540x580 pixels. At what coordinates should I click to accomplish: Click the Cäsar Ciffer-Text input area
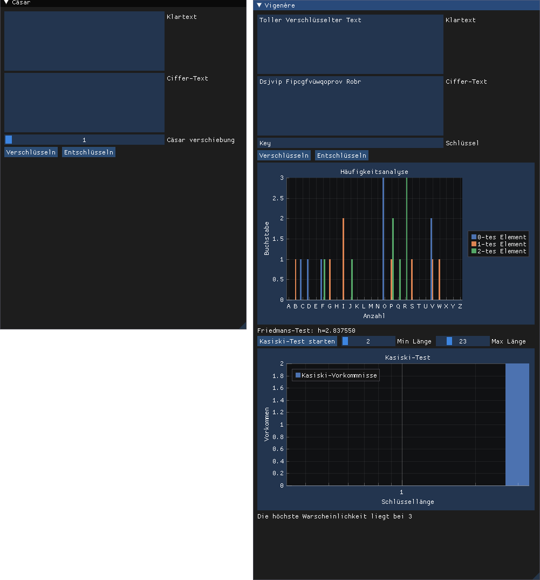click(84, 103)
